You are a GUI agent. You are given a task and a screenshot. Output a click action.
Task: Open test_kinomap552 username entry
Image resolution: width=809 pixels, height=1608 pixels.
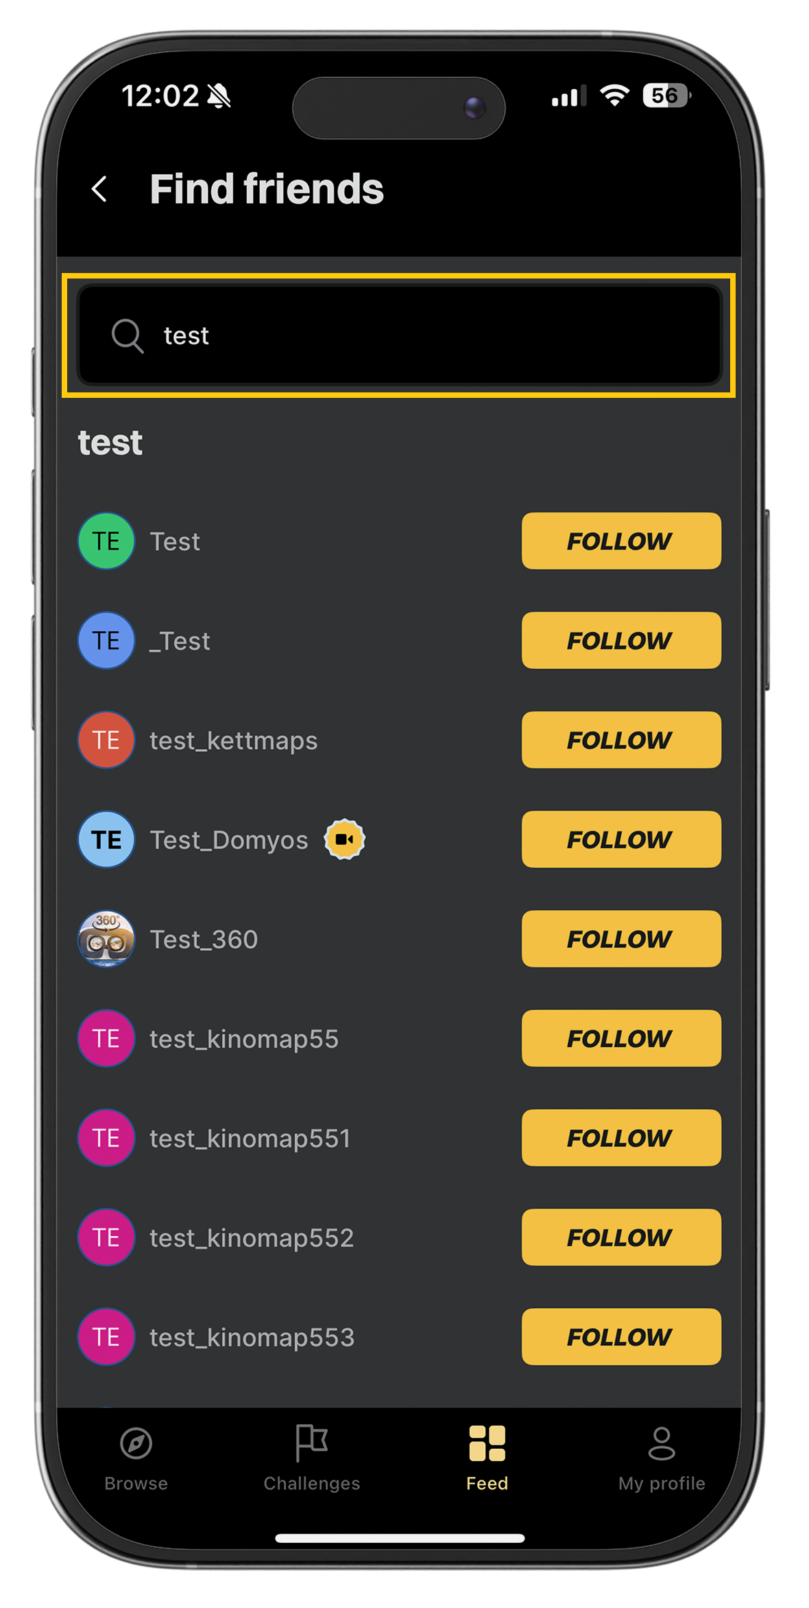[252, 1238]
